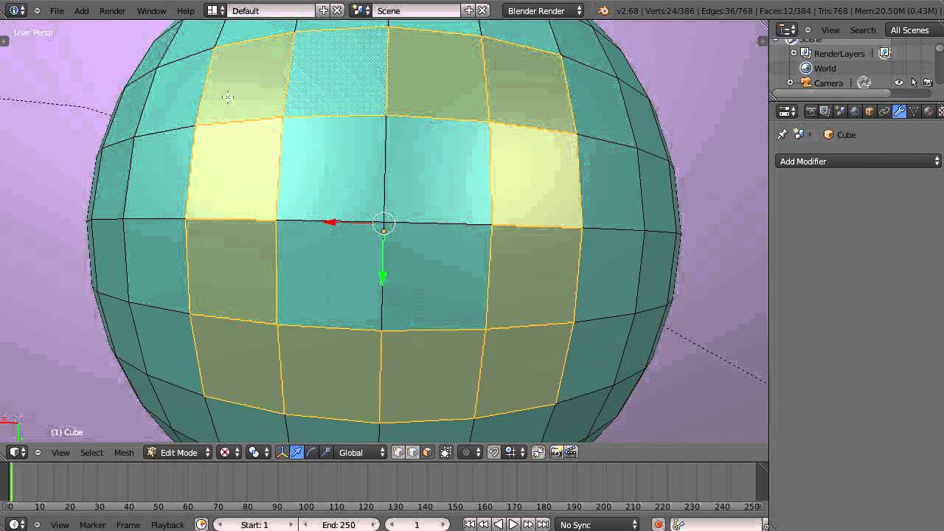Open the Render menu
The width and height of the screenshot is (944, 531).
pyautogui.click(x=112, y=10)
